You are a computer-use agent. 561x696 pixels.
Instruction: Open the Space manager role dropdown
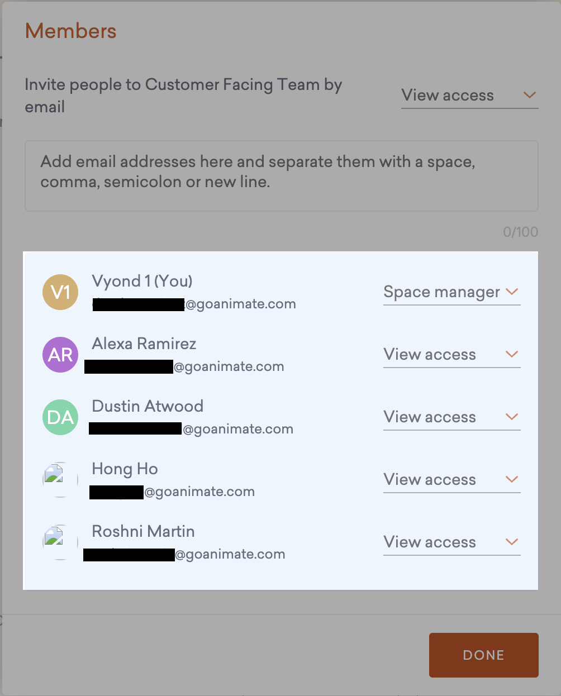(451, 292)
